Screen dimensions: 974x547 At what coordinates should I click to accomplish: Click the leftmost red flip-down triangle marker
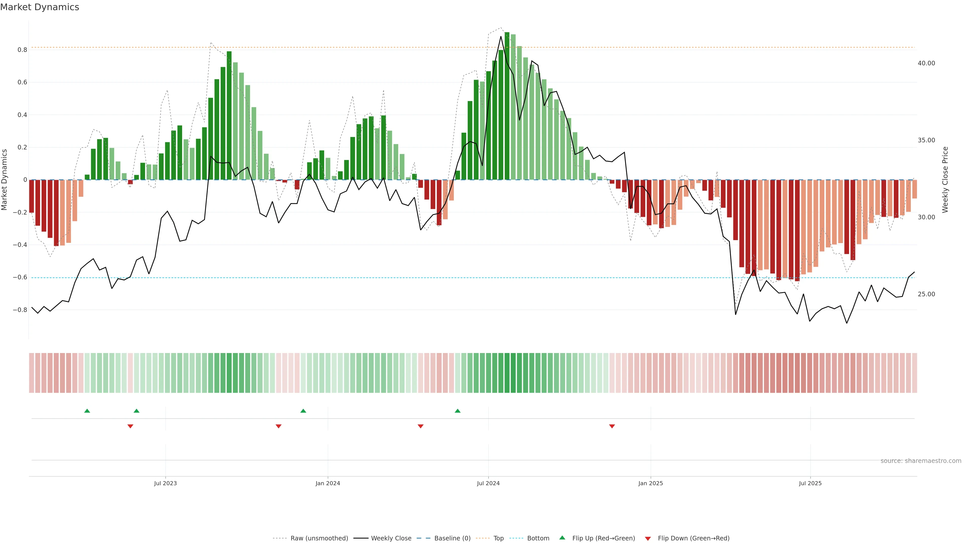(x=130, y=426)
